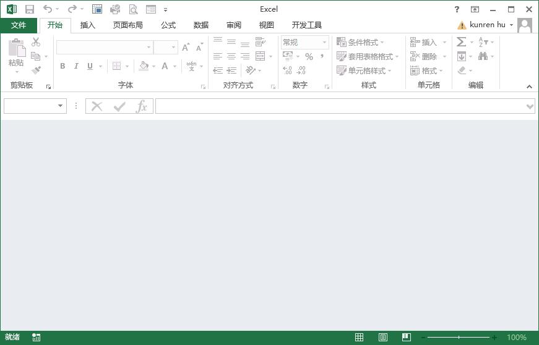The width and height of the screenshot is (539, 345).
Task: Toggle Italic formatting
Action: click(76, 66)
